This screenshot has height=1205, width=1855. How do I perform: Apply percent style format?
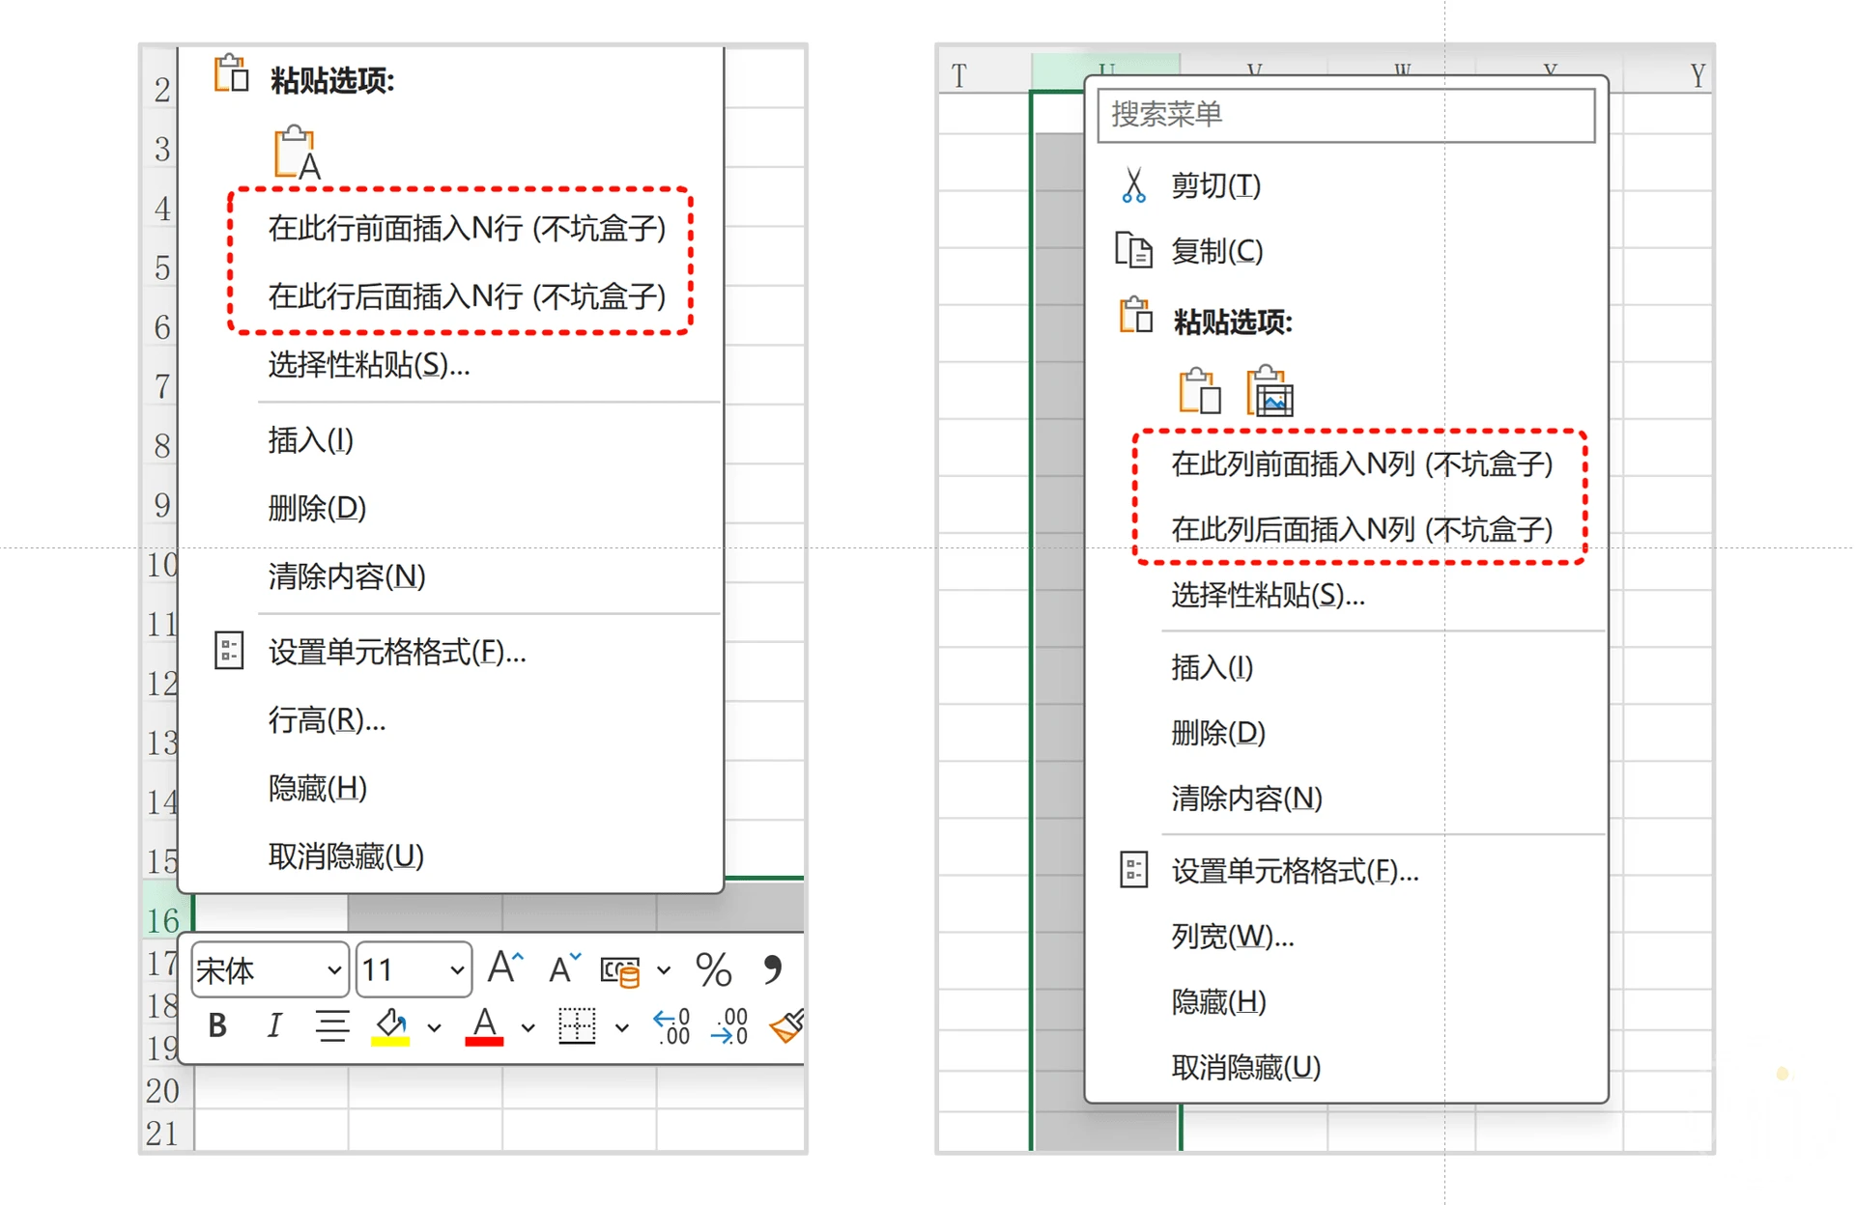[x=713, y=969]
